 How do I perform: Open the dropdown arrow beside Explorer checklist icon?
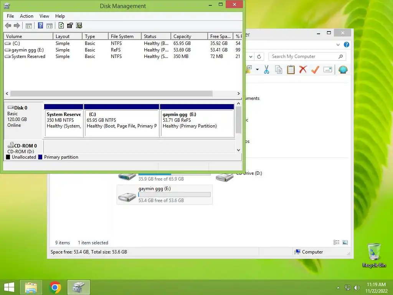tap(257, 70)
